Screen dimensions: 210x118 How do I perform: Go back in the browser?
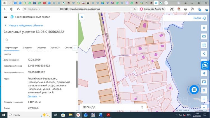tap(5, 9)
